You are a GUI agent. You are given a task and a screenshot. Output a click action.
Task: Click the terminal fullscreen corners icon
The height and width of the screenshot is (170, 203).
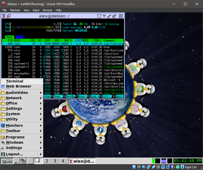coord(99,16)
